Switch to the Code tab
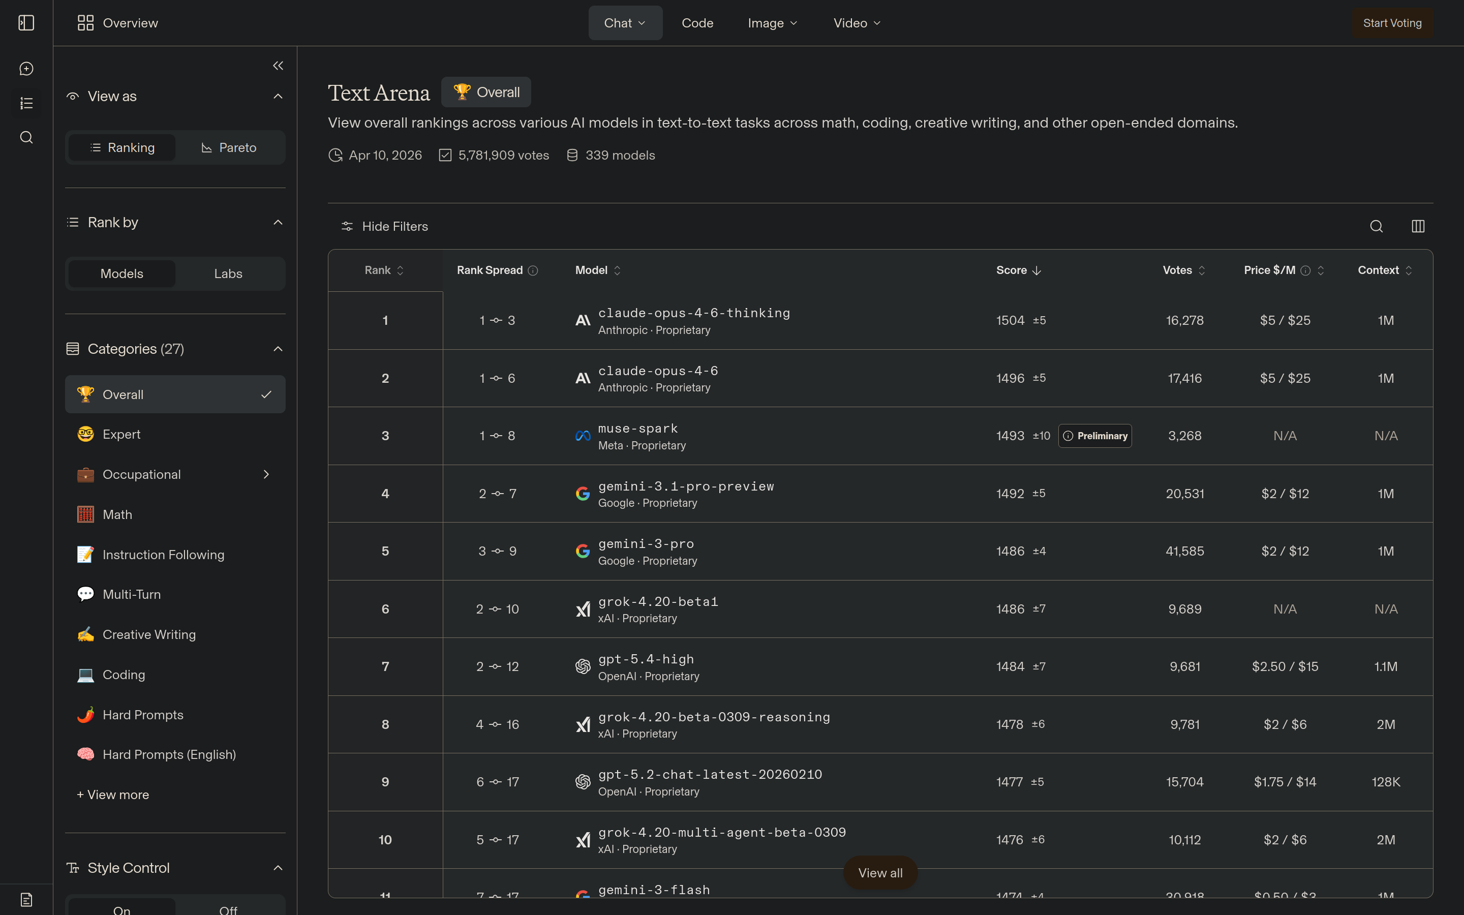The height and width of the screenshot is (915, 1464). (x=697, y=23)
